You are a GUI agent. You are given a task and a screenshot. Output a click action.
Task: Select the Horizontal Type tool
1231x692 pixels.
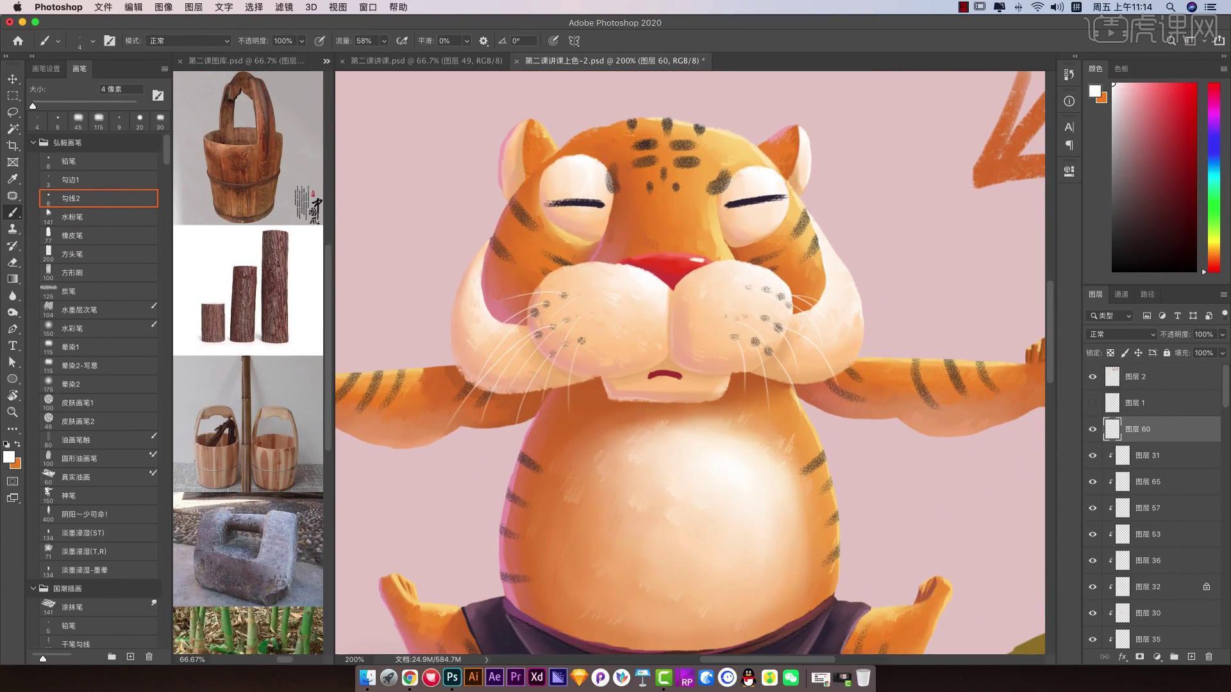coord(12,345)
